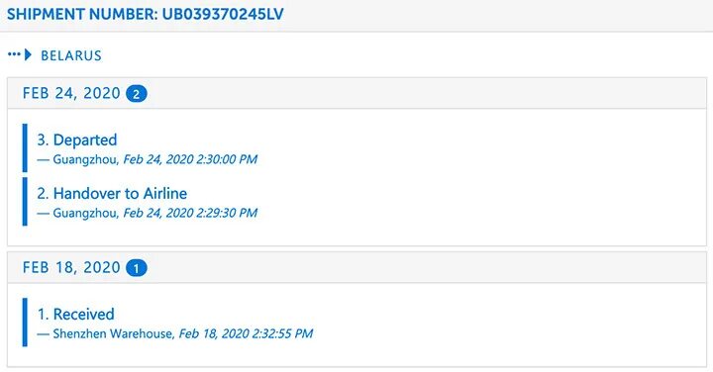Screen dimensions: 713x372
Task: Collapse the Feb 24, 2020 section header
Action: [x=356, y=93]
